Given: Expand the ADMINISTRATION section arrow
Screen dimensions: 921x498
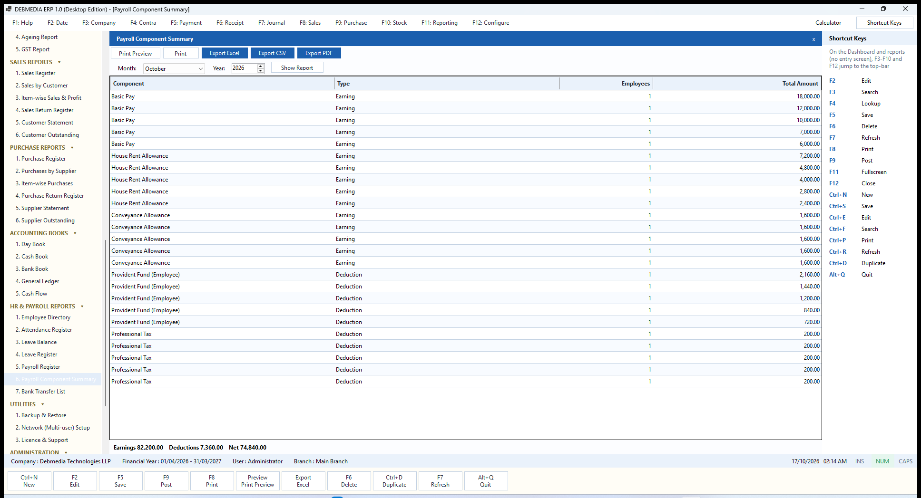Looking at the screenshot, I should (x=66, y=452).
